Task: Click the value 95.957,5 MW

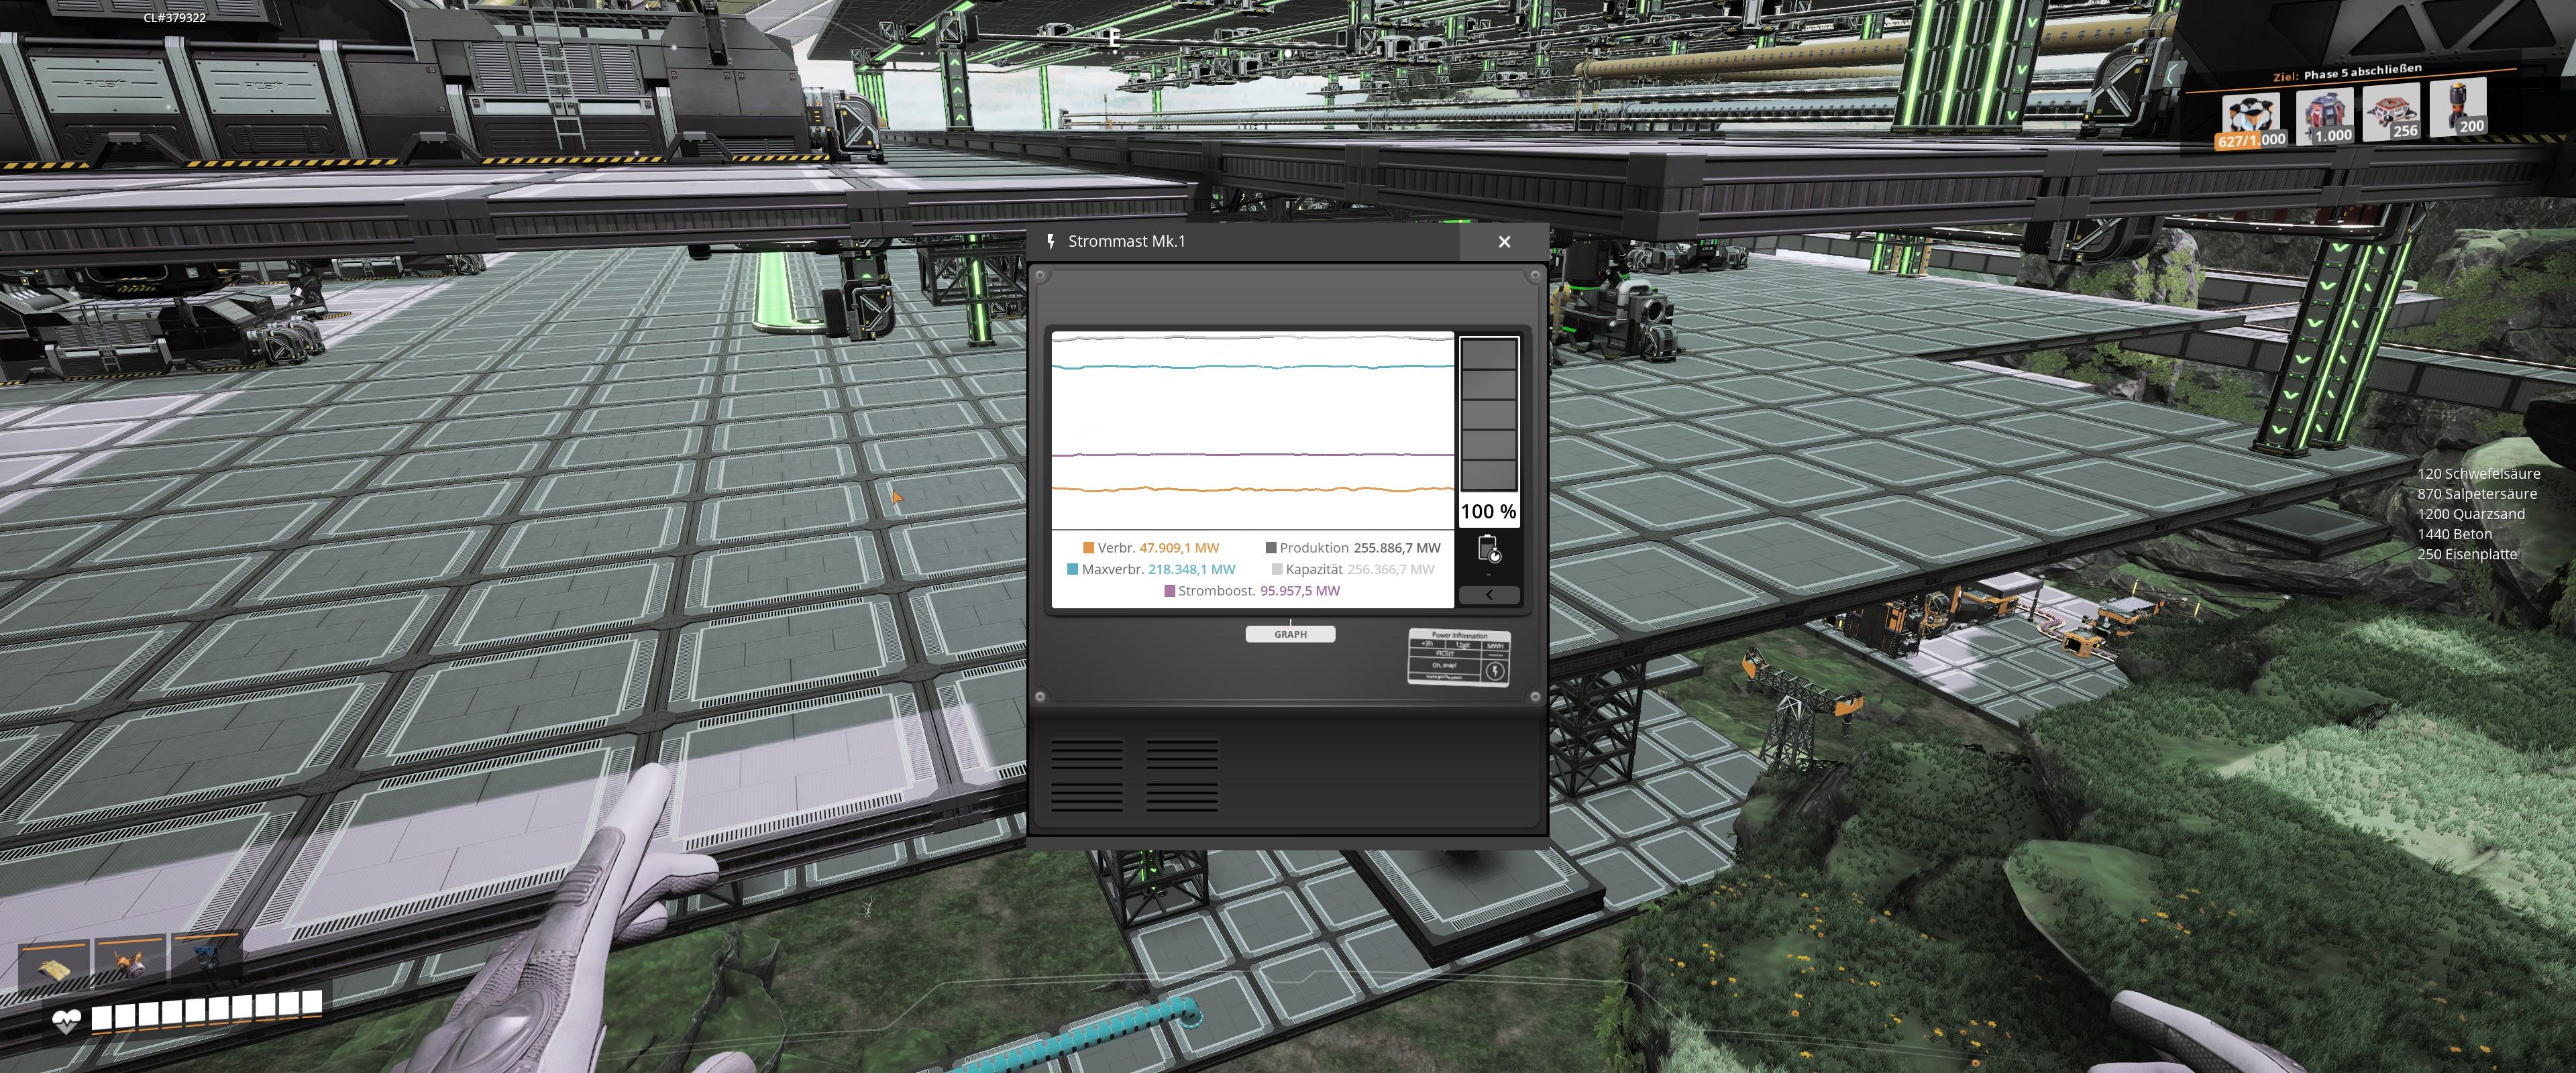Action: pos(1300,591)
